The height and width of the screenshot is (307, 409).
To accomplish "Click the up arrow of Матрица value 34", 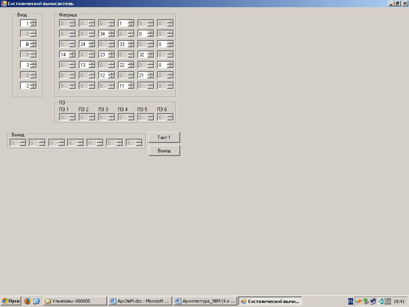I will point(111,32).
